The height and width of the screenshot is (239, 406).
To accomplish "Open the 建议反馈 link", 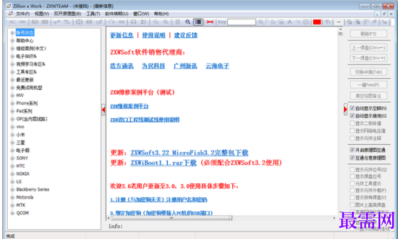I will click(186, 35).
